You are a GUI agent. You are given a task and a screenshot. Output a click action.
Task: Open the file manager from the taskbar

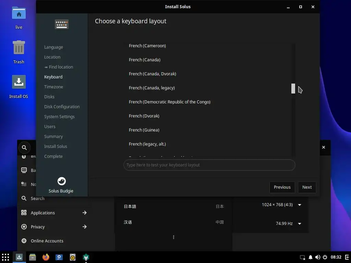tap(33, 257)
